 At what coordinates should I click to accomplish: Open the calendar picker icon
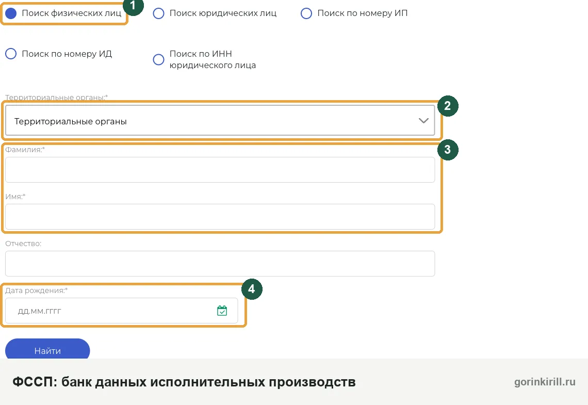pyautogui.click(x=222, y=311)
